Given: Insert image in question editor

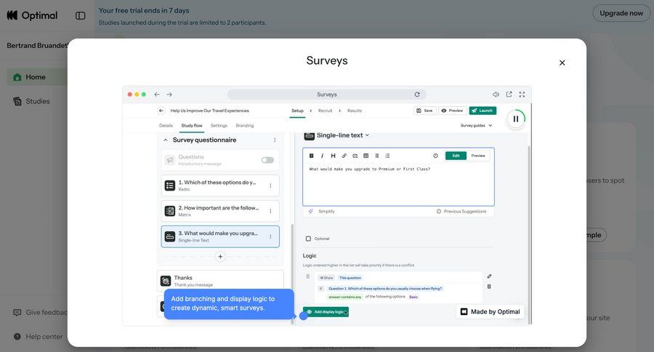Looking at the screenshot, I should (355, 156).
